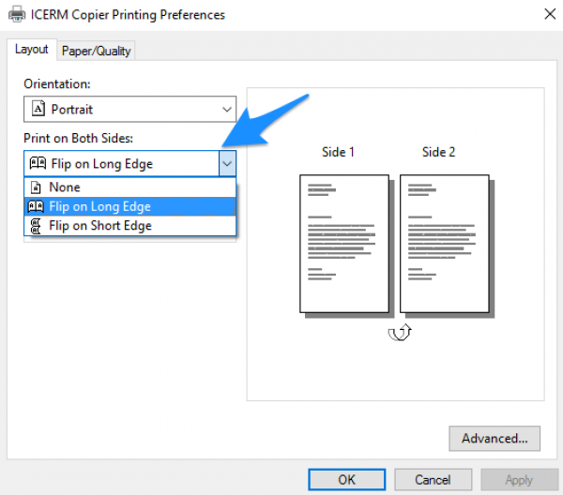Click the Flip on Long Edge book icon in combo box
The width and height of the screenshot is (563, 495).
38,163
